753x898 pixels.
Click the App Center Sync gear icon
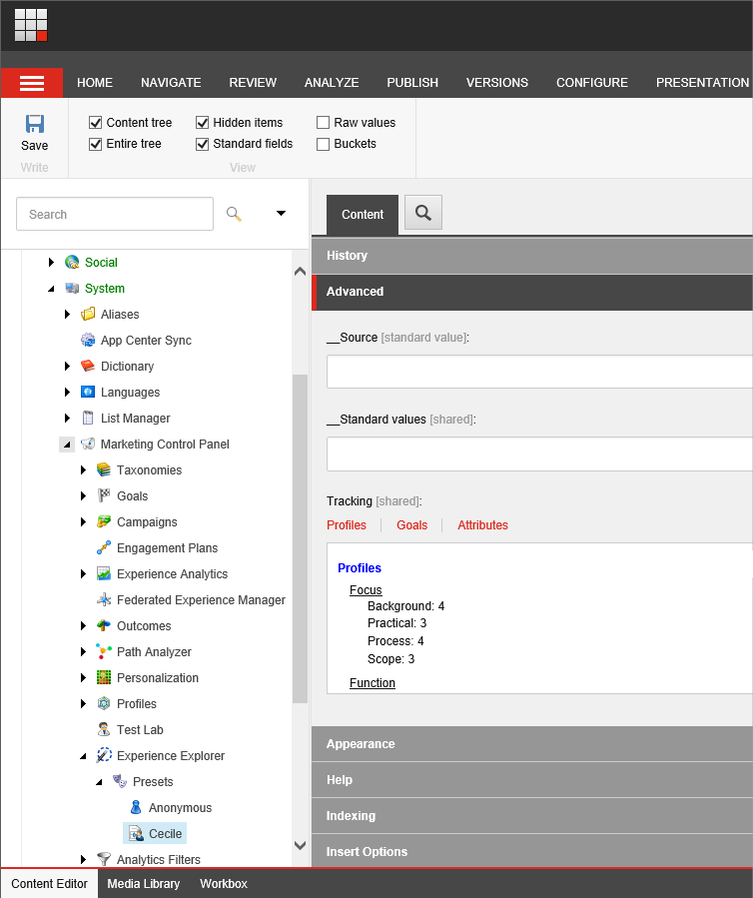click(x=88, y=341)
